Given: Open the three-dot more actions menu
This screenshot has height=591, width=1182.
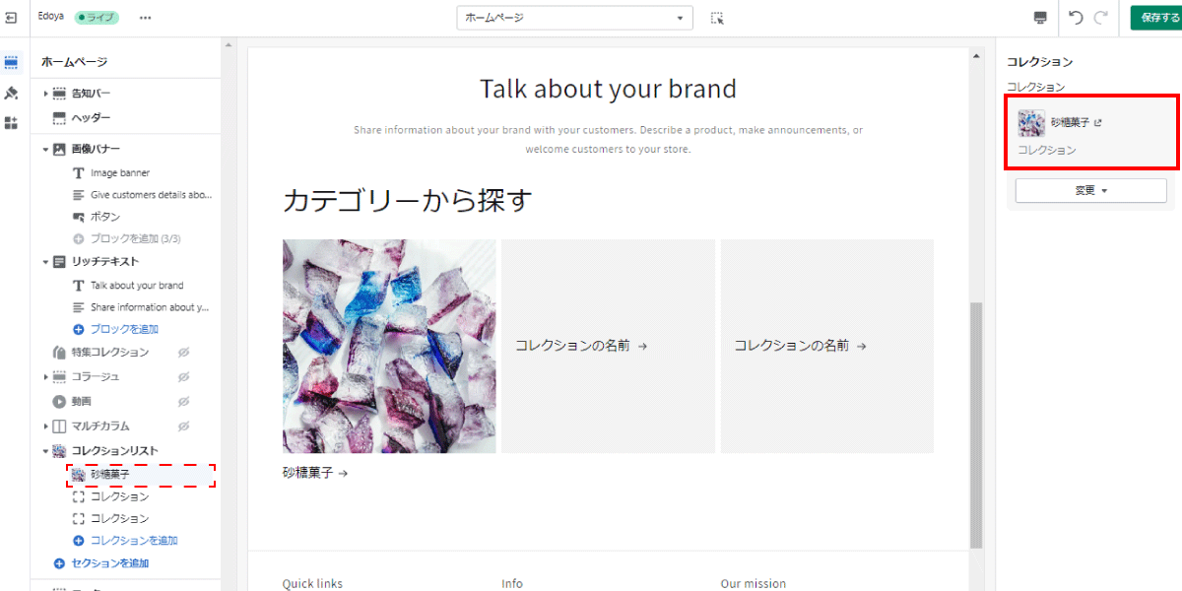Looking at the screenshot, I should coord(146,18).
